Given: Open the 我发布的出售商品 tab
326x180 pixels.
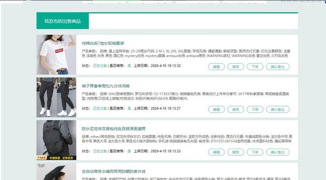Looking at the screenshot, I should 62,21.
